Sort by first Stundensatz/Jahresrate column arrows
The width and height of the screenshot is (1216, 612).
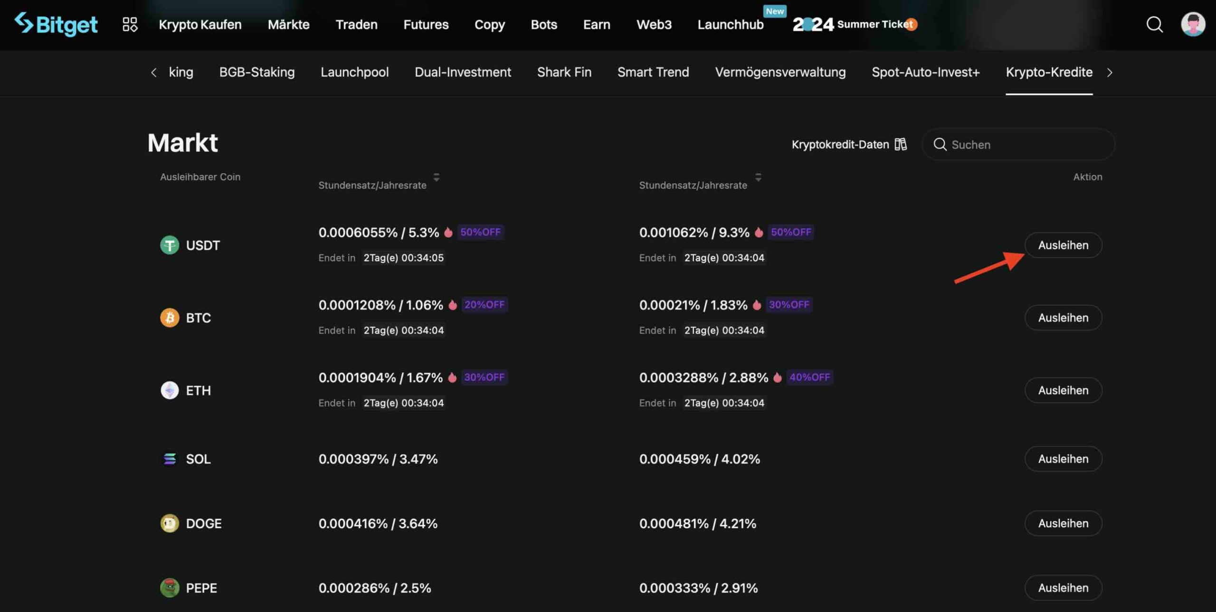coord(436,177)
